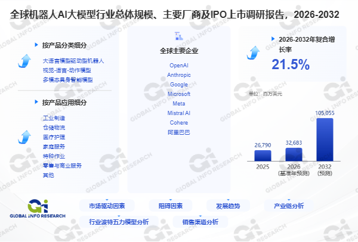
Task: Click the 2032 (预测) axis label
Action: click(x=325, y=170)
